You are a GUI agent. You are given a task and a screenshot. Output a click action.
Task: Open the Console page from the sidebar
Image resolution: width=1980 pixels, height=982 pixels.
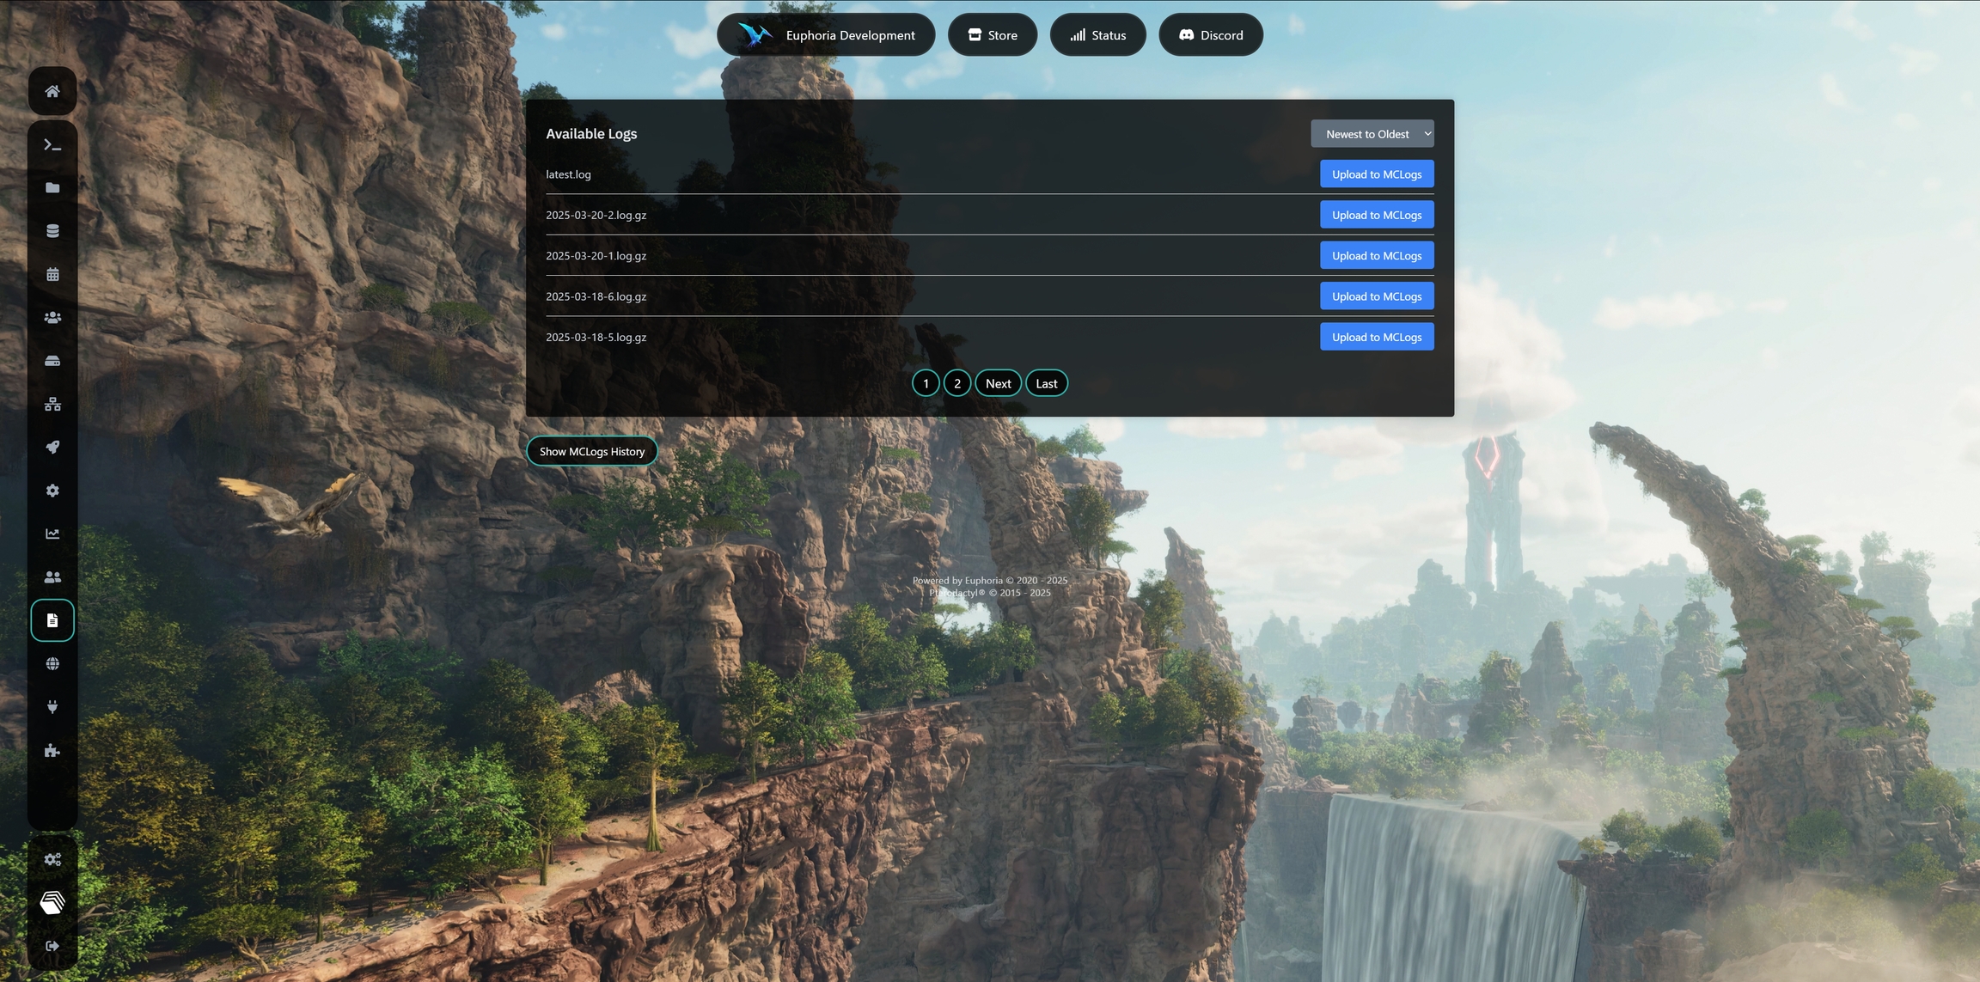(x=52, y=145)
